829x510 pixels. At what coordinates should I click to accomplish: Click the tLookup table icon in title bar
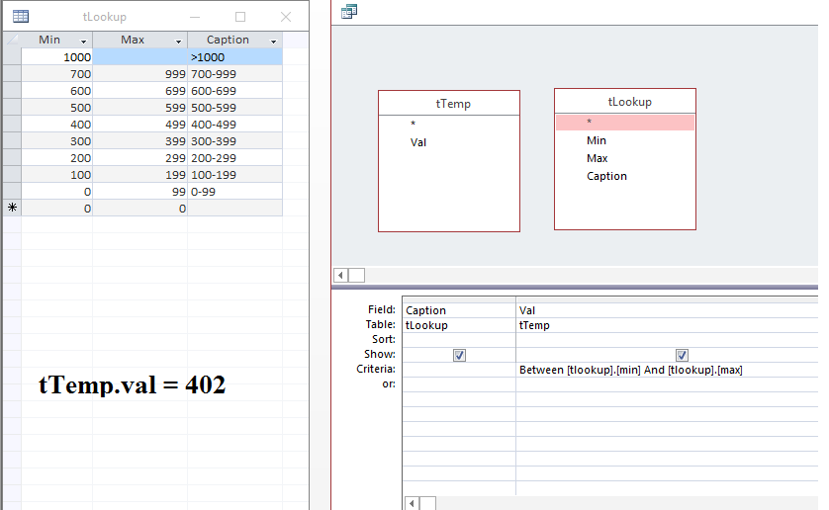coord(20,17)
